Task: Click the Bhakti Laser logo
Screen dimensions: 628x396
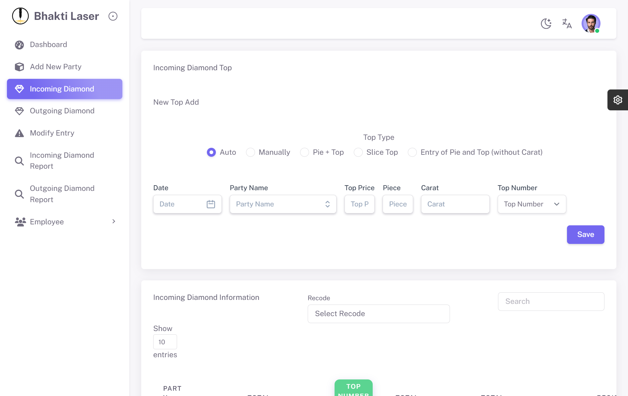Action: (x=21, y=16)
